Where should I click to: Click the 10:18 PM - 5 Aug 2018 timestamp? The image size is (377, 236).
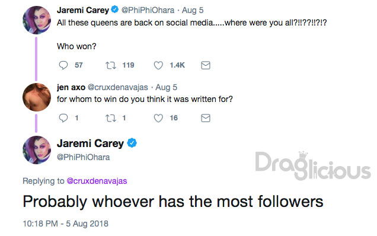[x=65, y=224]
